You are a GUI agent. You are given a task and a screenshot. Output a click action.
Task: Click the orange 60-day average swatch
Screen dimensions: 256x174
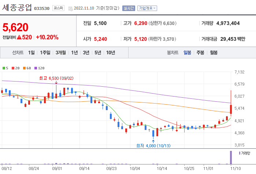pyautogui.click(x=24, y=68)
